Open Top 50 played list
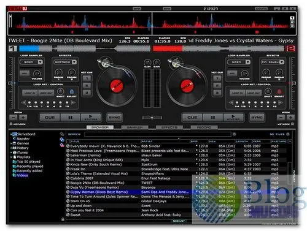 point(28,162)
